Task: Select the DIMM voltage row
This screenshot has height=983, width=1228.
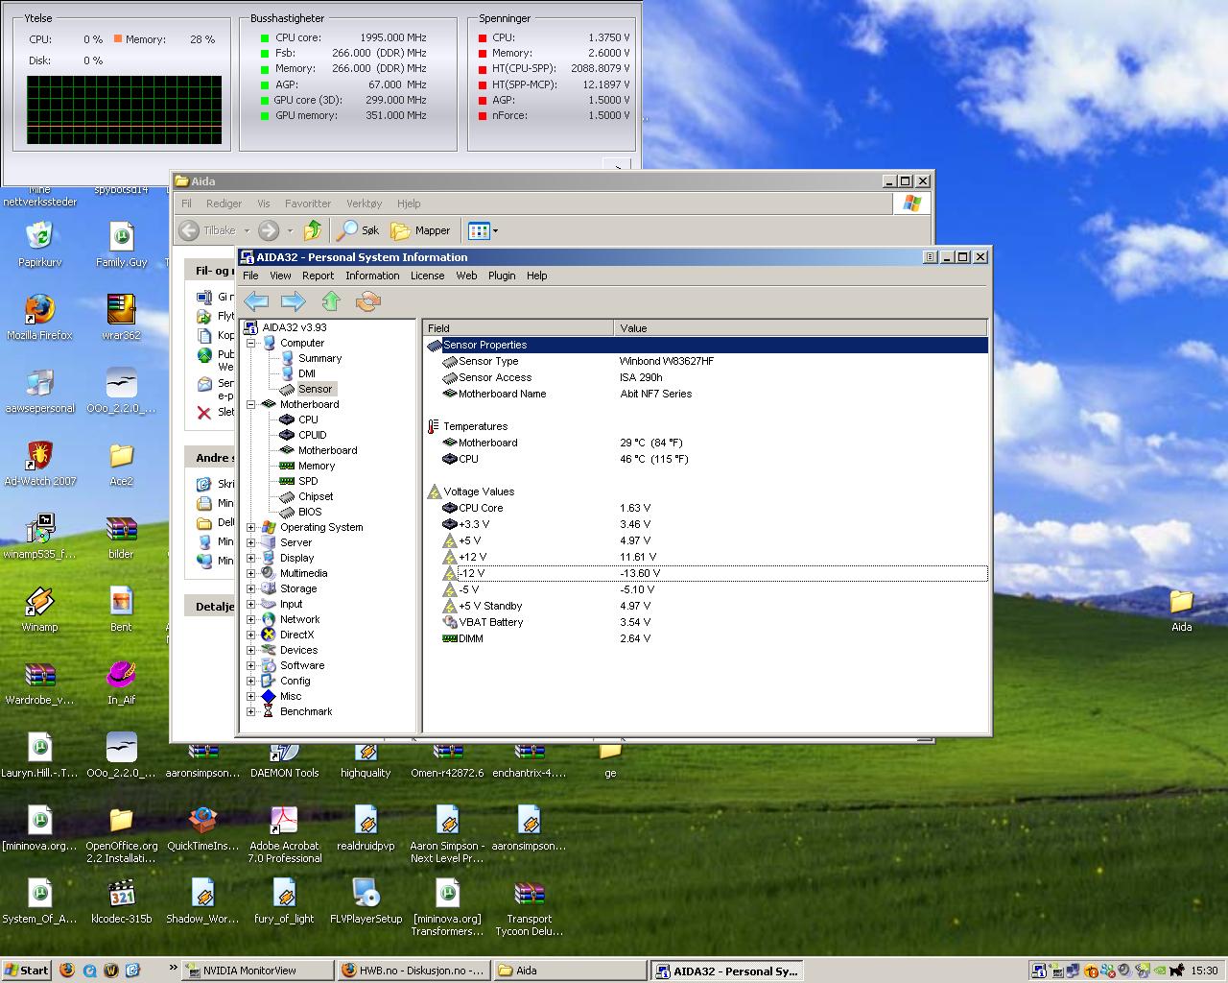Action: pos(705,638)
